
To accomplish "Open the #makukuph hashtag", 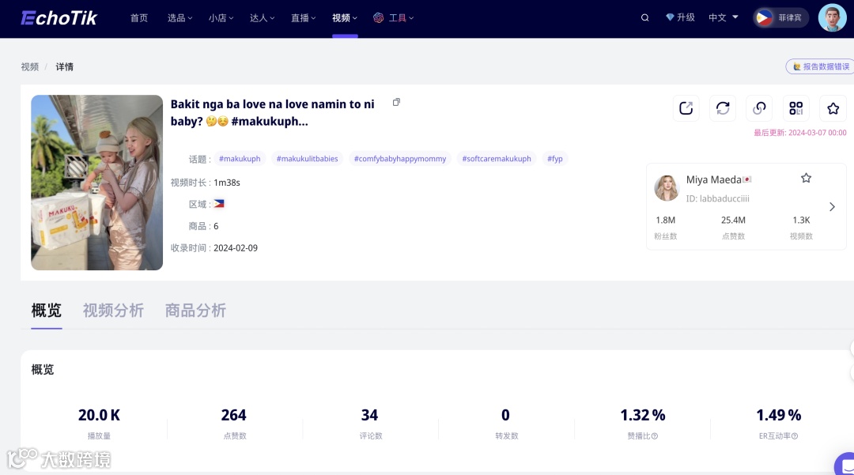I will pos(240,158).
